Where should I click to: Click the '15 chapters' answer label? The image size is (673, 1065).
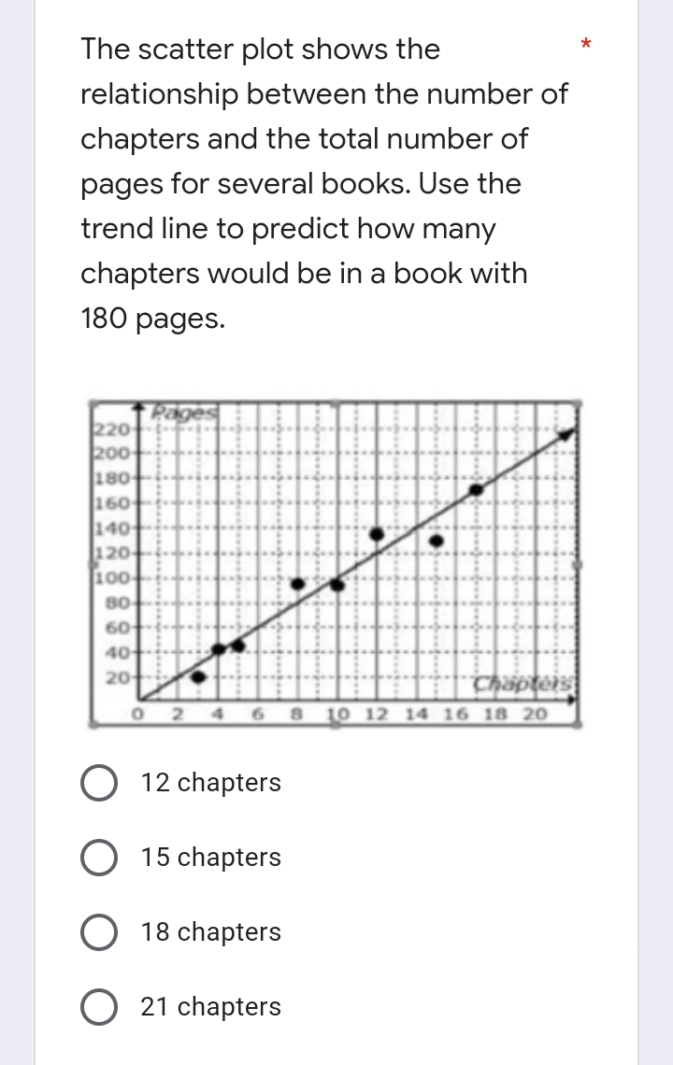pos(211,858)
